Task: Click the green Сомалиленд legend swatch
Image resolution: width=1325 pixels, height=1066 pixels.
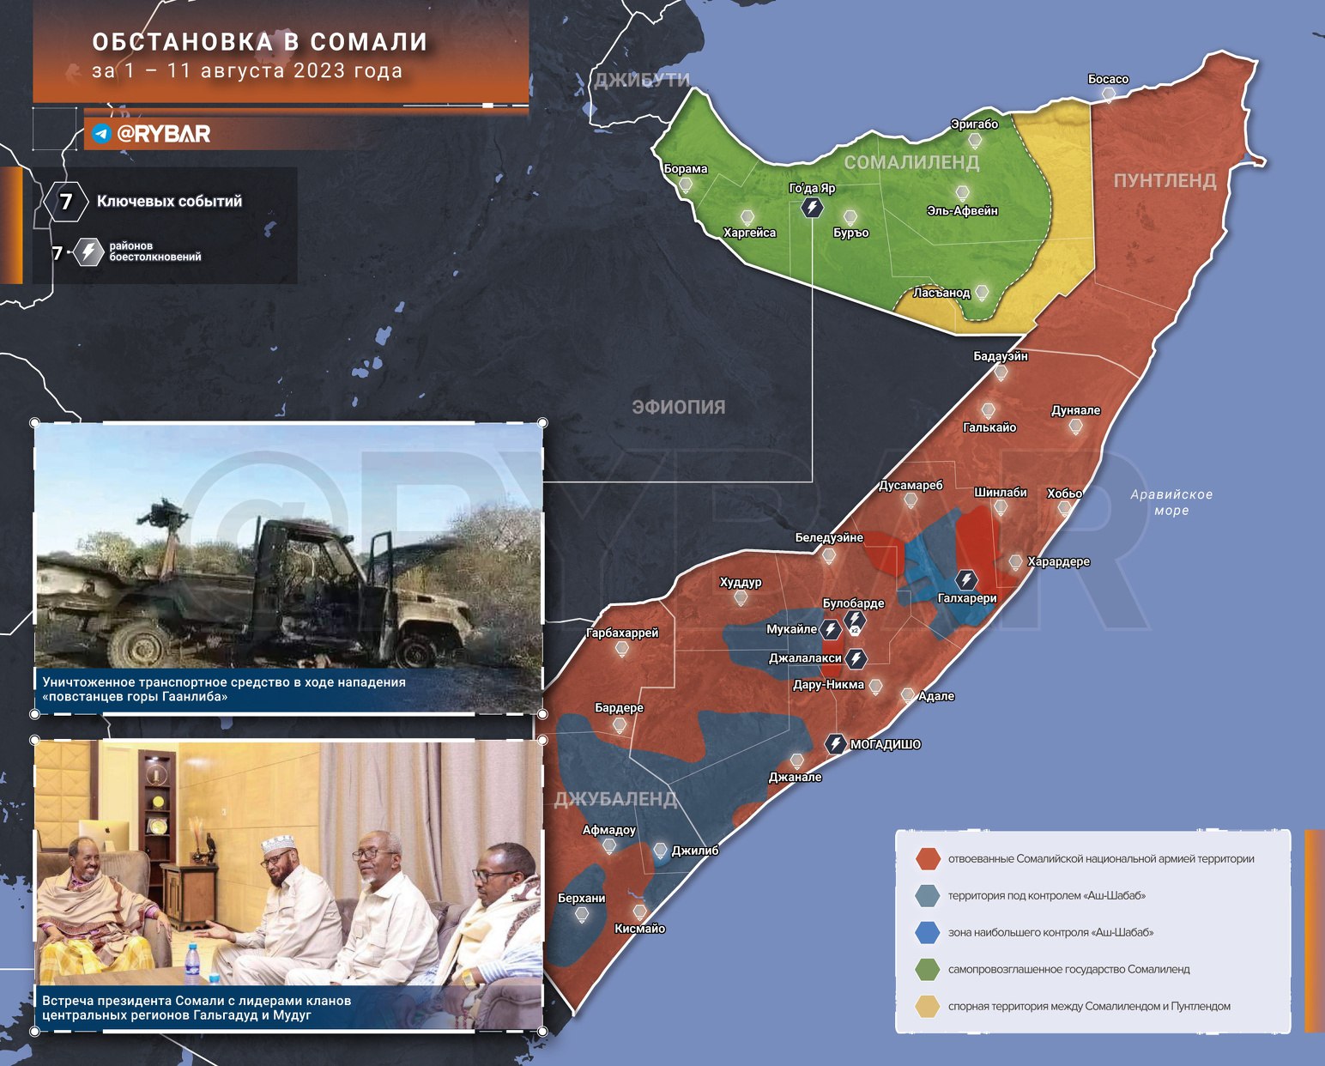Action: [927, 969]
